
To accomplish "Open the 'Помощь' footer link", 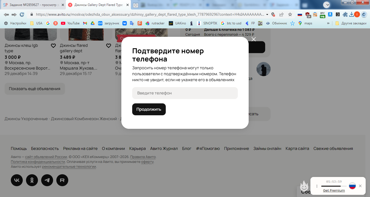I will click(x=19, y=149).
